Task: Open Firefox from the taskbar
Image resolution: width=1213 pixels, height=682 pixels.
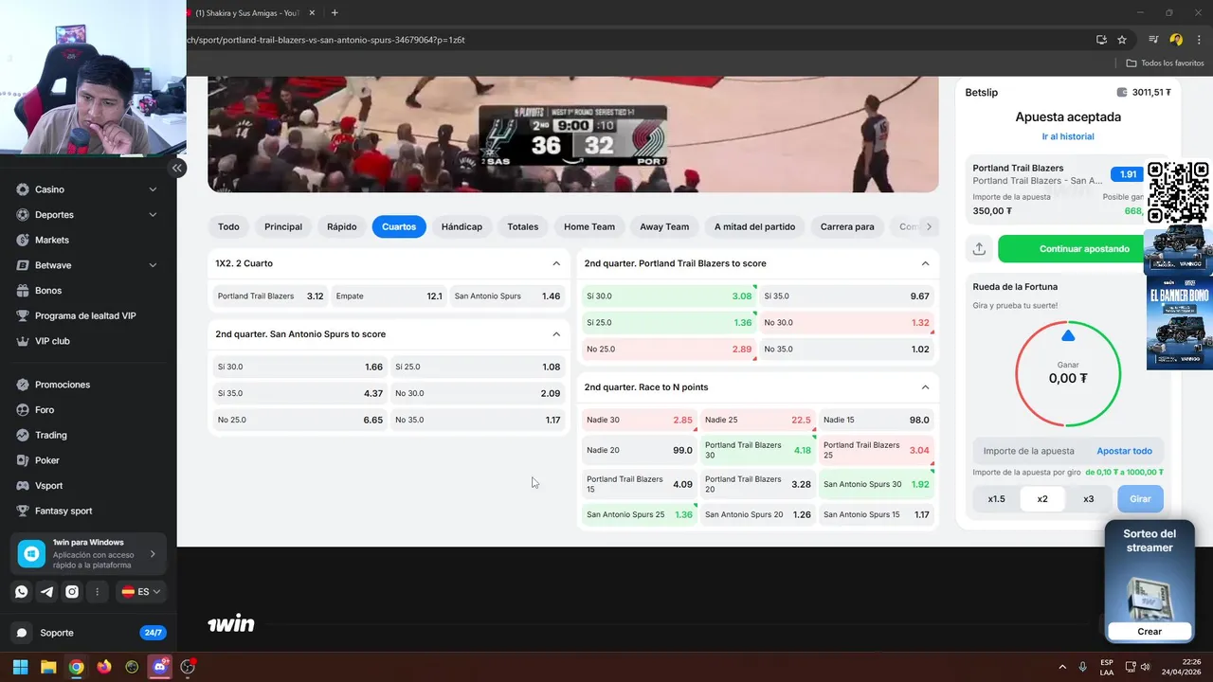Action: pyautogui.click(x=104, y=667)
